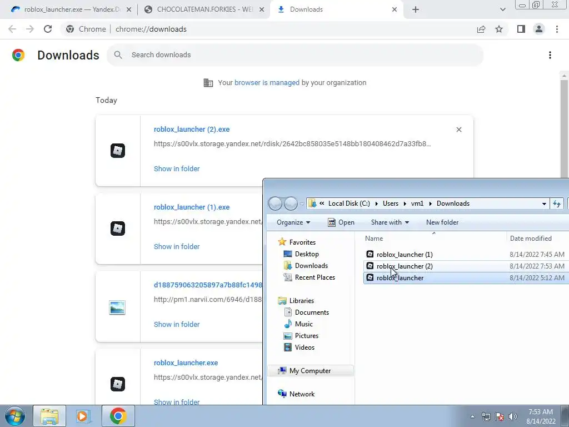Open the Organize dropdown menu
The image size is (569, 427).
coord(293,222)
